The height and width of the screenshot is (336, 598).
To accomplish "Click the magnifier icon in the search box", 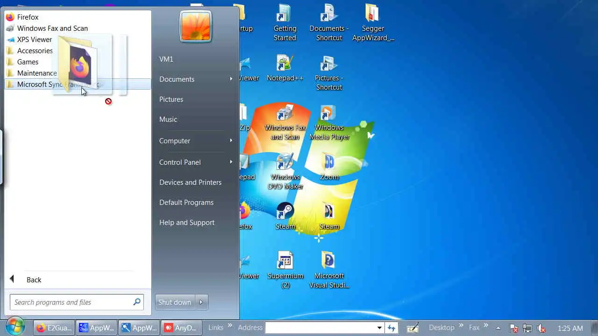I will (137, 302).
